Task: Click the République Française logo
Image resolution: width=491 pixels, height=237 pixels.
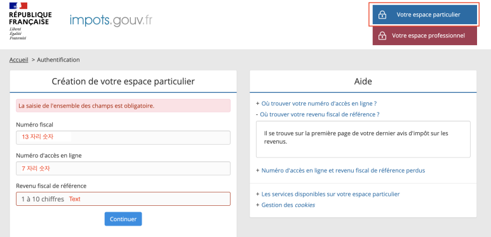Action: click(x=30, y=21)
